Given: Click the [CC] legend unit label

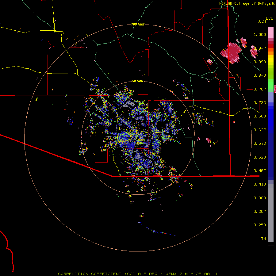Looking at the screenshot, I should [x=262, y=21].
